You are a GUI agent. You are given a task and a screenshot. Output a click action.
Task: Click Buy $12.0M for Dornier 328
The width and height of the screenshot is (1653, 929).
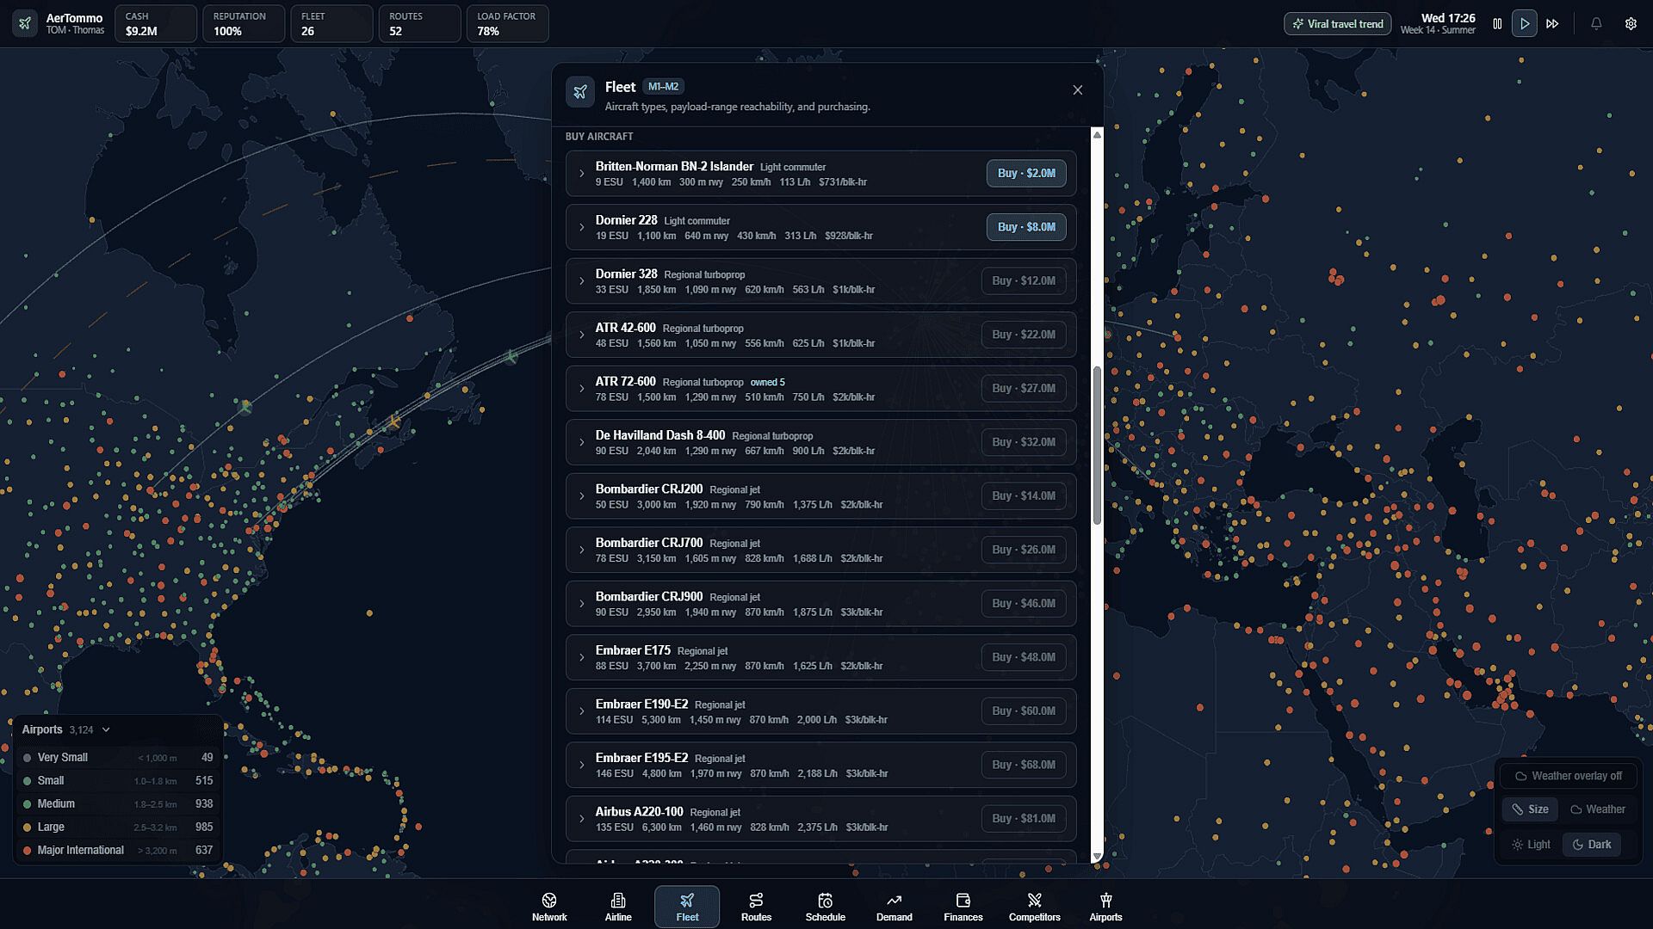(x=1024, y=281)
